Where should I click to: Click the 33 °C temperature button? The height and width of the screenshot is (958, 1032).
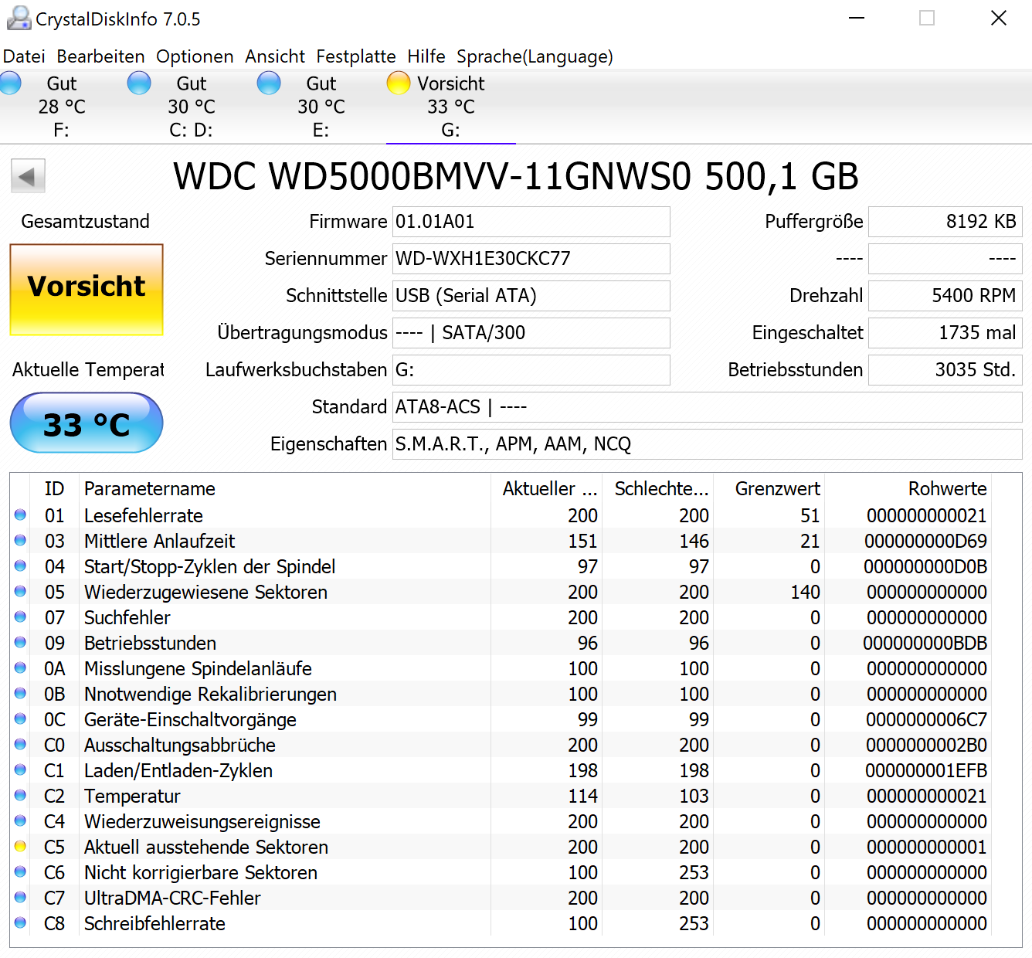click(x=87, y=423)
